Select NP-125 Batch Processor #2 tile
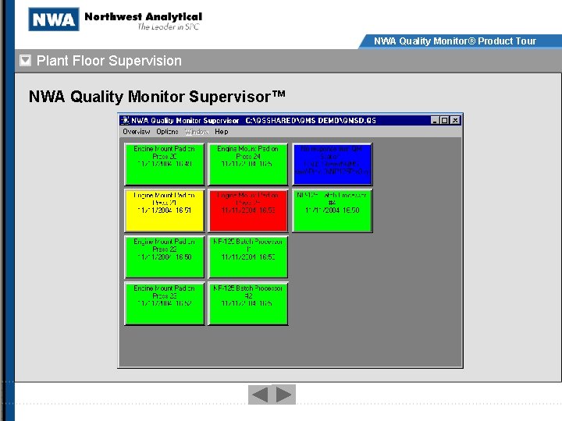Viewport: 562px width, 421px height. pos(247,303)
